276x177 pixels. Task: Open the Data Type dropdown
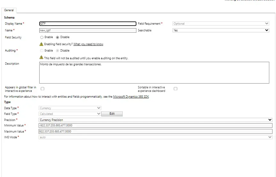click(70, 108)
